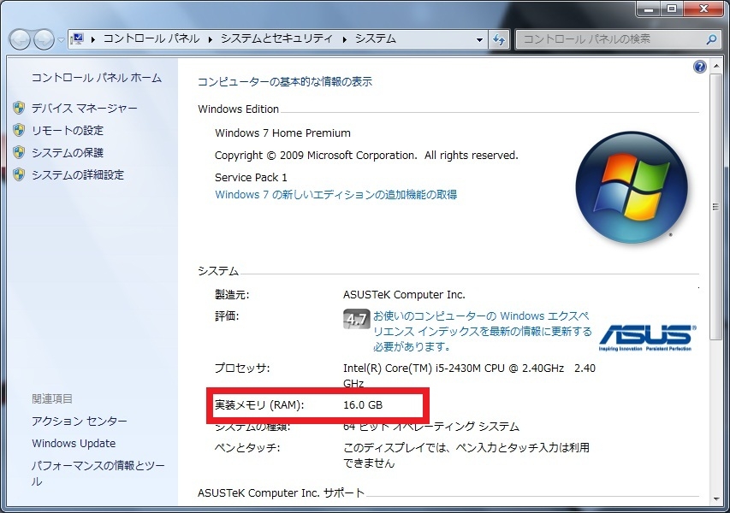Open システムの保護 link
Viewport: 730px width, 513px height.
[68, 153]
